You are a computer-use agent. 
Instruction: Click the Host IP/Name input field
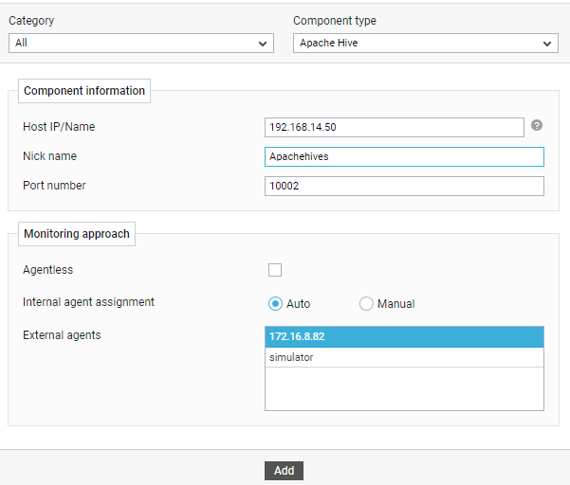394,128
